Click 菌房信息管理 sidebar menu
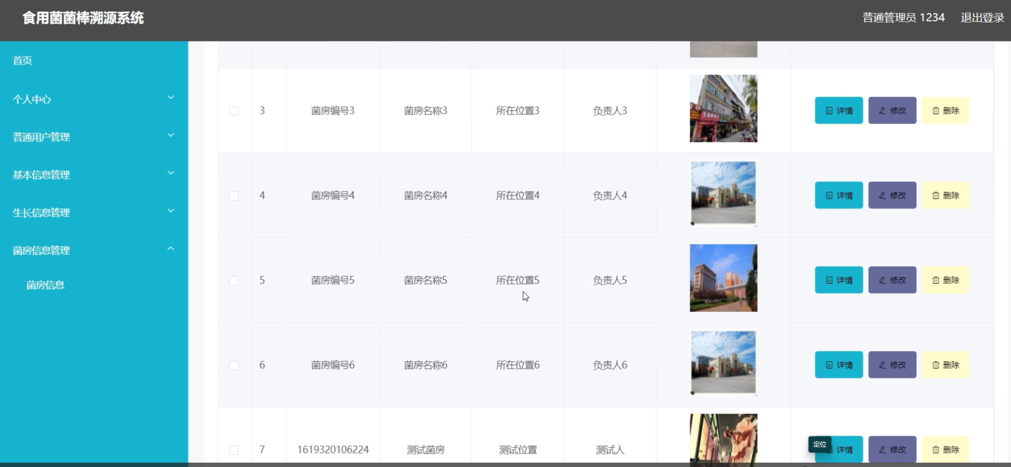 [x=94, y=250]
